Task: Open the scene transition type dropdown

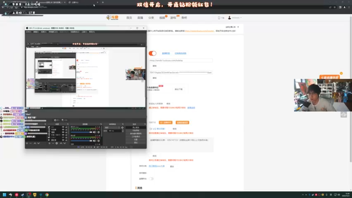Action: [x=112, y=128]
